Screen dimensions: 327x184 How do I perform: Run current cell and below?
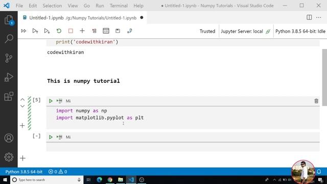(x=47, y=31)
